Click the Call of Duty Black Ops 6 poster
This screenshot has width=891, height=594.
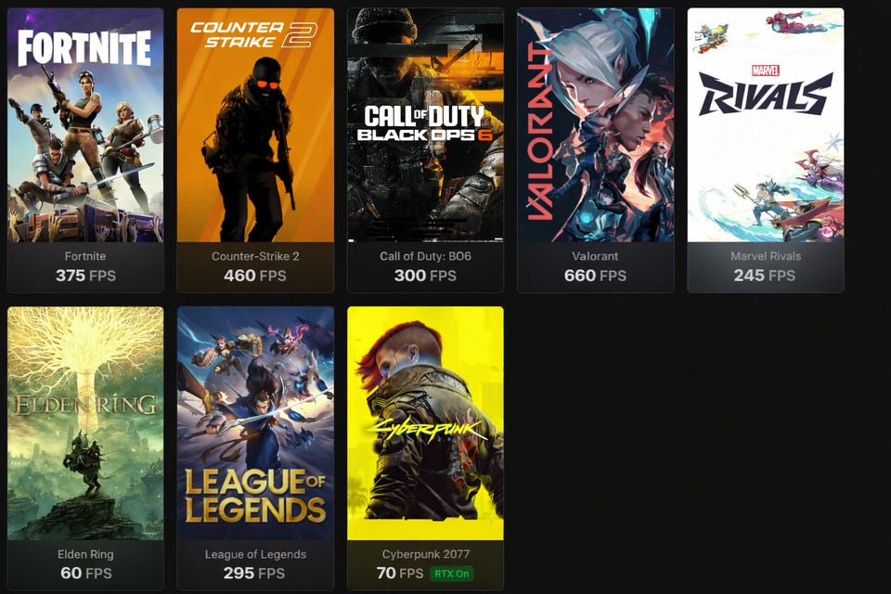click(425, 125)
